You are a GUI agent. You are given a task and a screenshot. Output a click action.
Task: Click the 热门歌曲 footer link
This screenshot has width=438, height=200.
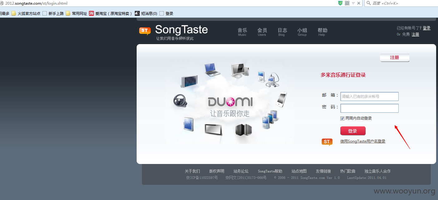coord(348,171)
